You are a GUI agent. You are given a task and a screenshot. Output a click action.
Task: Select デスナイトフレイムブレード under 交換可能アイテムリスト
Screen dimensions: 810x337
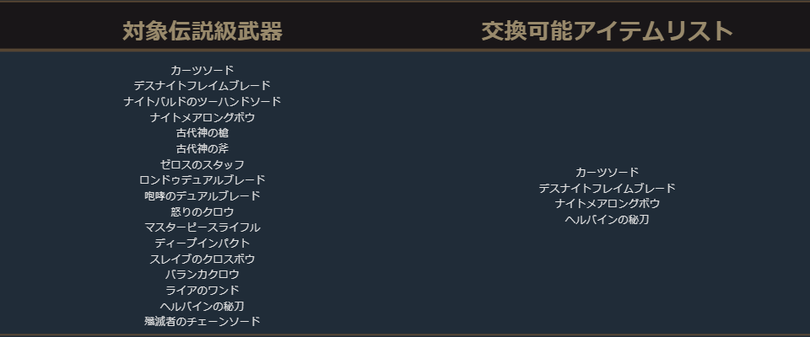point(607,188)
